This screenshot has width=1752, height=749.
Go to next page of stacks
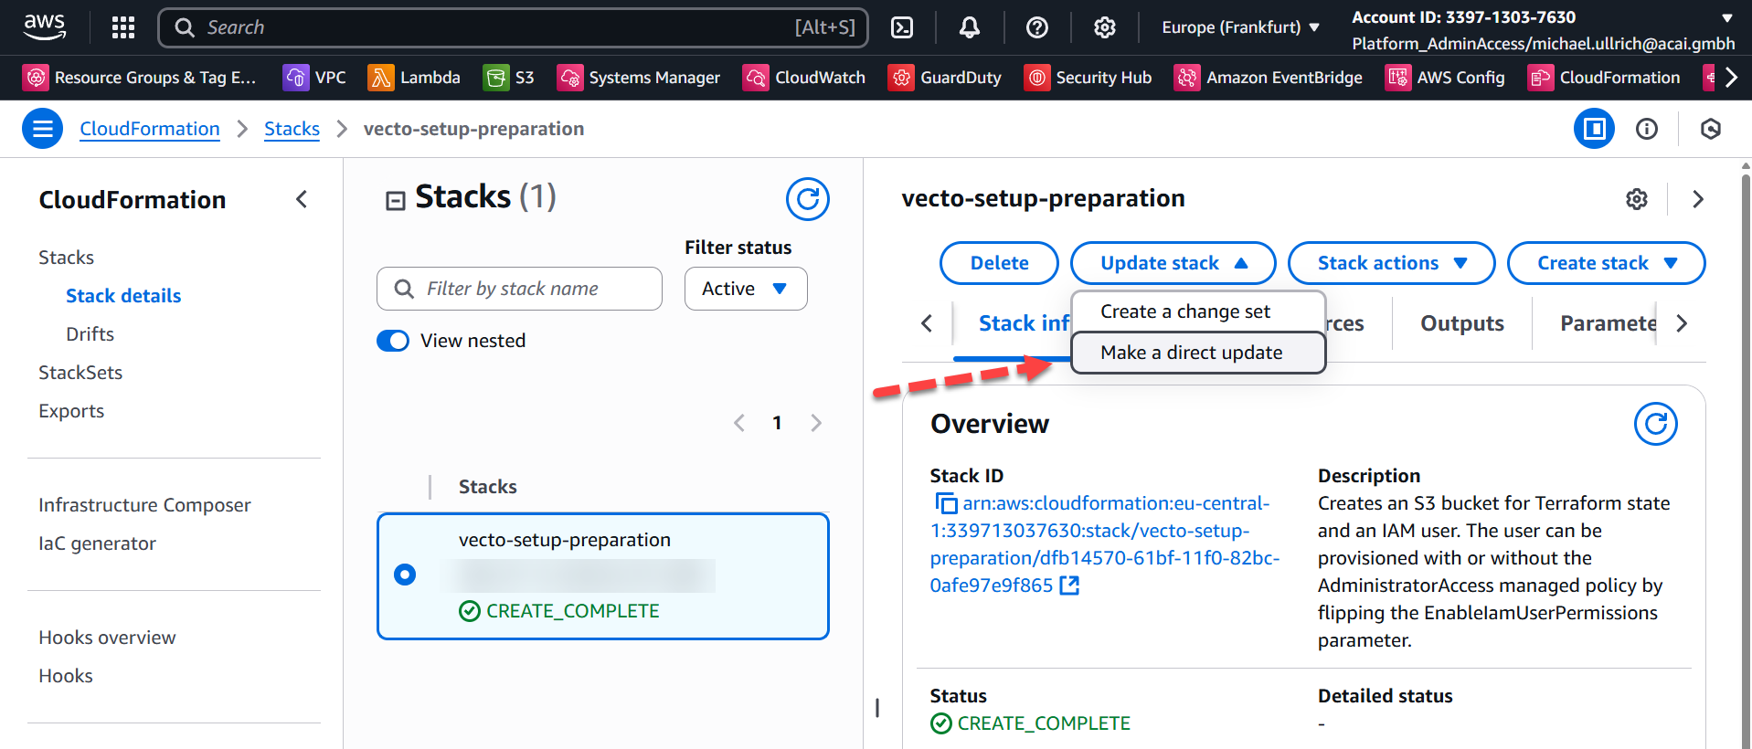tap(816, 423)
